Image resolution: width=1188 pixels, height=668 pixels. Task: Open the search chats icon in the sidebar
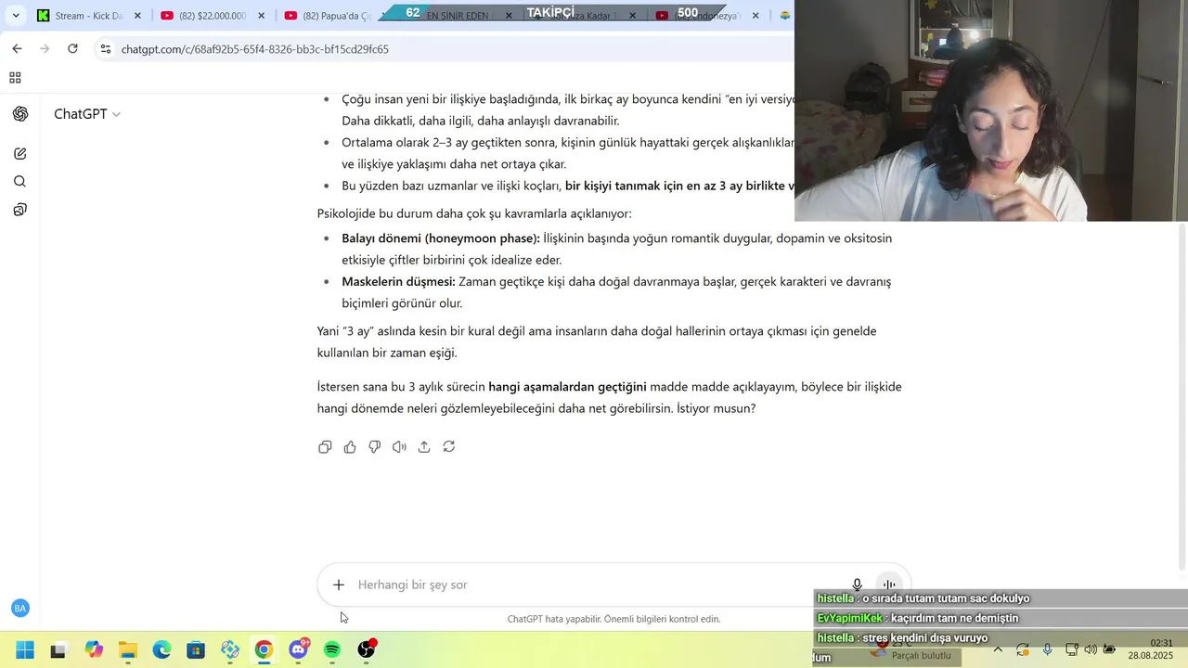(x=20, y=182)
